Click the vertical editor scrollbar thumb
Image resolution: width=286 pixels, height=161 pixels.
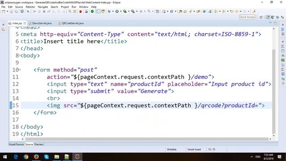click(273, 91)
